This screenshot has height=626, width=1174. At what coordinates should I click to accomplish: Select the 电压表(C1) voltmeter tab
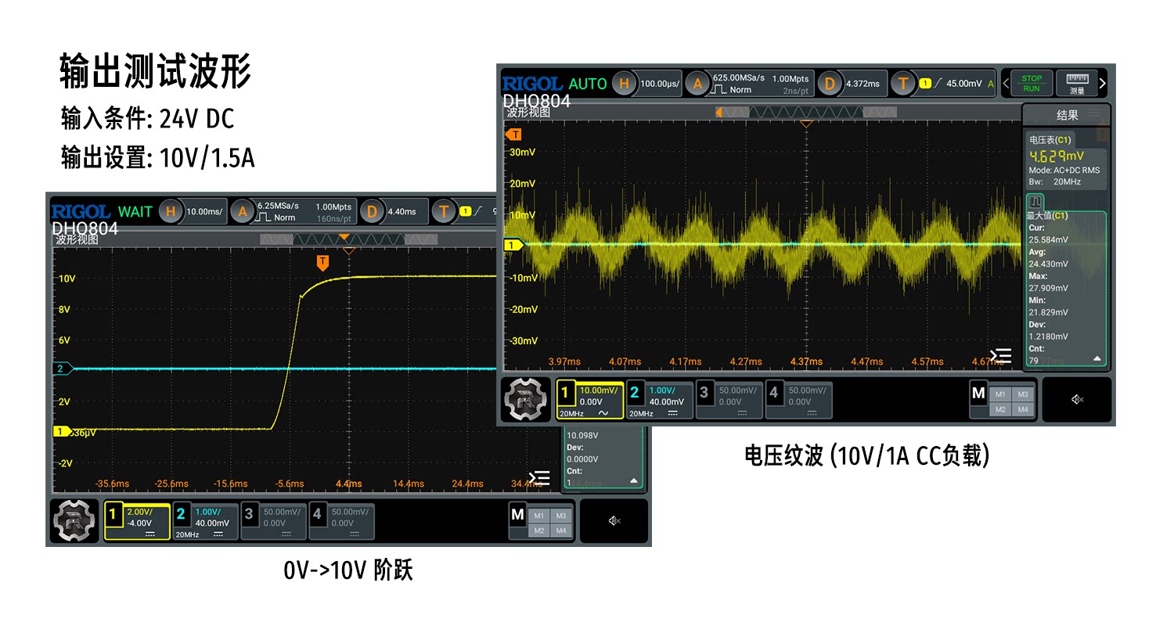coord(1050,139)
